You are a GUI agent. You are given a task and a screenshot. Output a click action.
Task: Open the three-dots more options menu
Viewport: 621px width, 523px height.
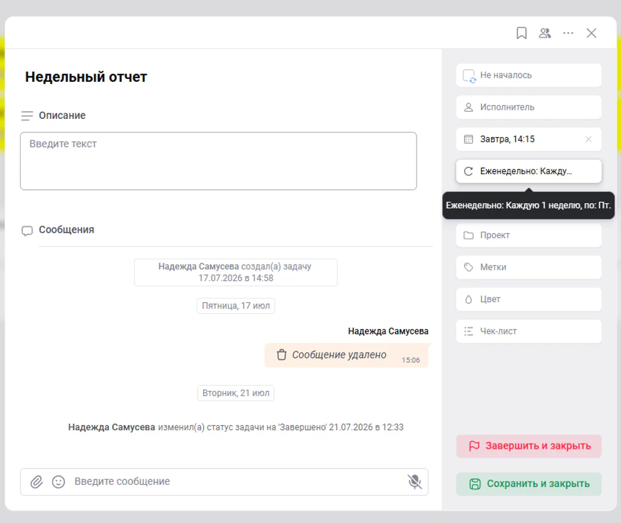(x=568, y=33)
